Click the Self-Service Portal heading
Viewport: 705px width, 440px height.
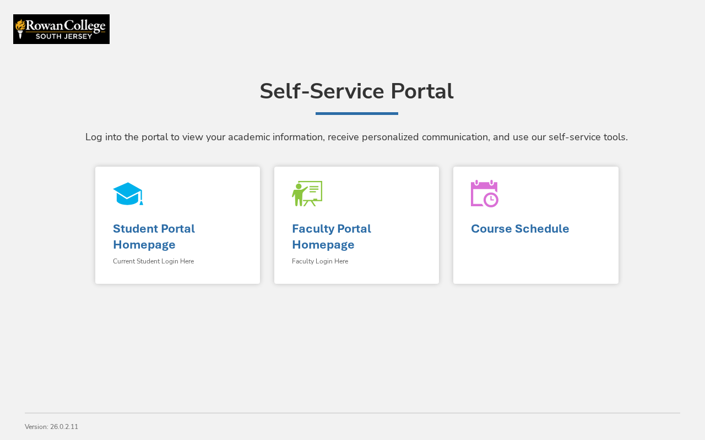tap(356, 91)
